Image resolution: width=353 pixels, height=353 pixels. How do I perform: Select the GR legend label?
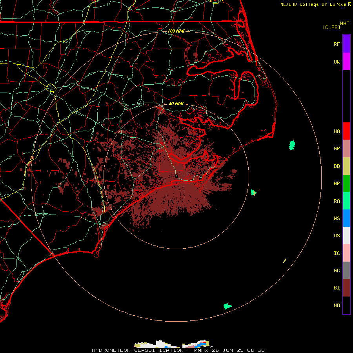pos(337,149)
